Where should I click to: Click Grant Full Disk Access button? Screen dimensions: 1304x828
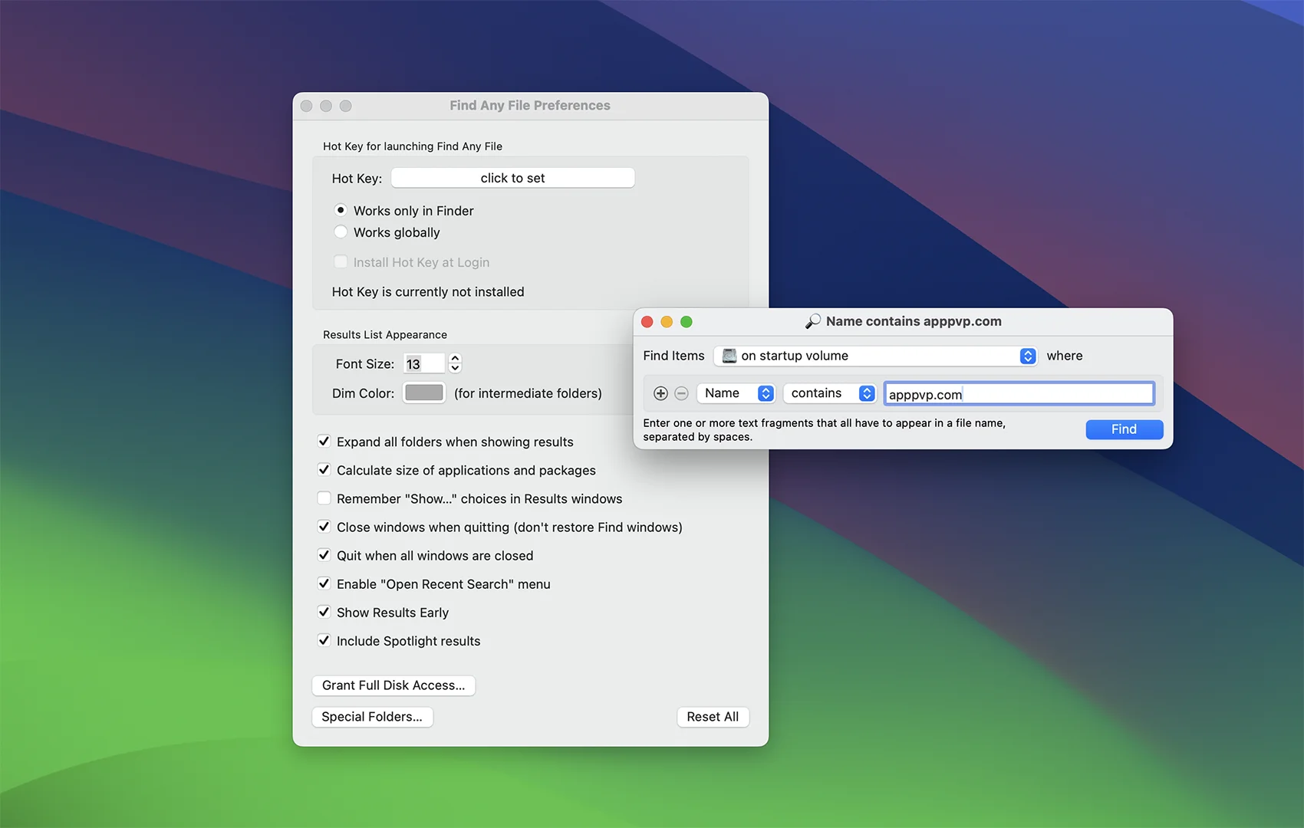(x=394, y=685)
